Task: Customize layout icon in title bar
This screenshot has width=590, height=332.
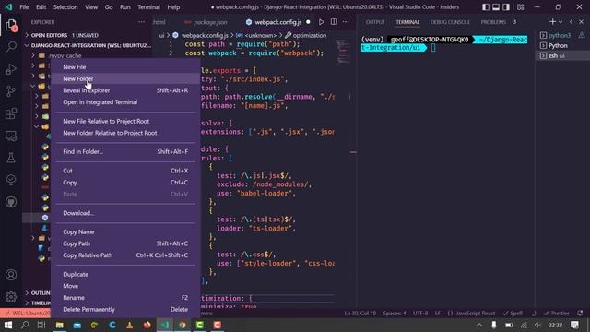Action: pyautogui.click(x=520, y=7)
